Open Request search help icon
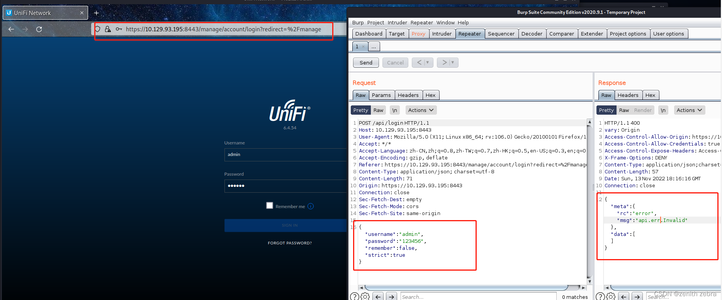Screen dimensions: 722x300 coord(354,296)
